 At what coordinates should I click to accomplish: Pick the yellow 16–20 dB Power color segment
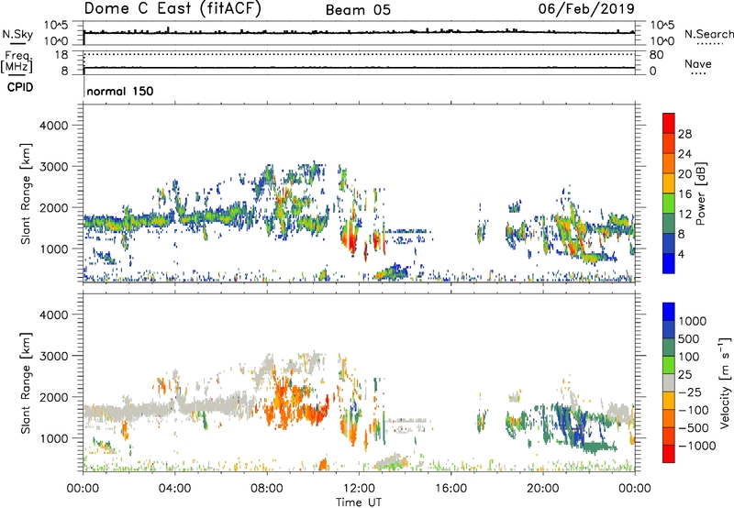pyautogui.click(x=669, y=183)
